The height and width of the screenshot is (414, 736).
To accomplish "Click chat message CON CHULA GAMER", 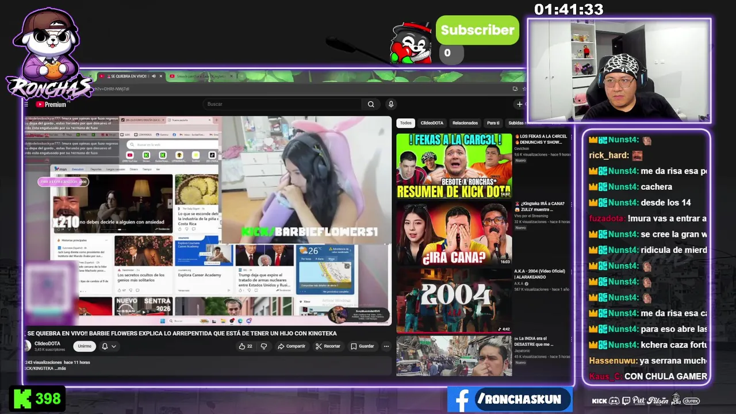I will pos(666,377).
